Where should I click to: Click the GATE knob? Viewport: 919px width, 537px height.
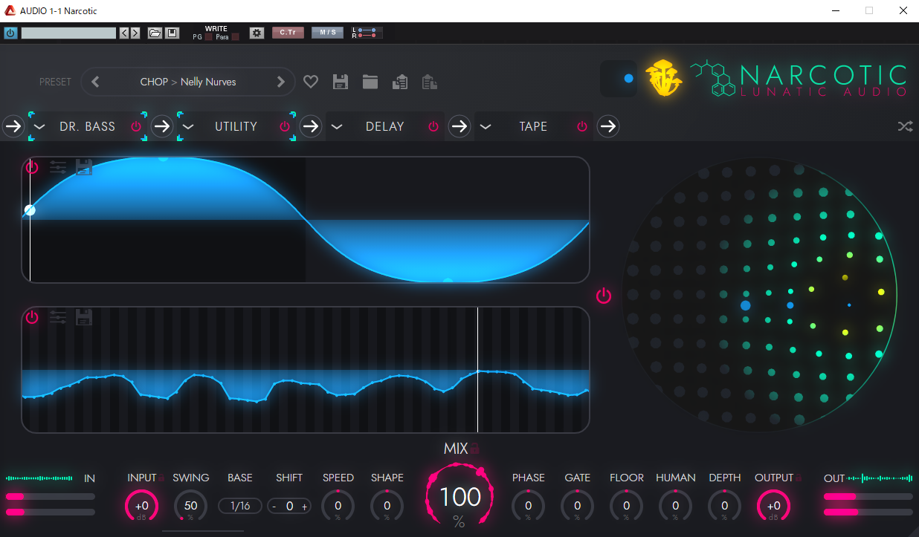(x=577, y=506)
